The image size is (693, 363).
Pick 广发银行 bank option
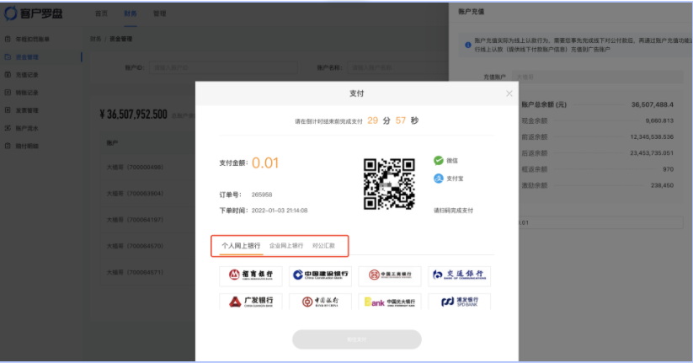(251, 302)
